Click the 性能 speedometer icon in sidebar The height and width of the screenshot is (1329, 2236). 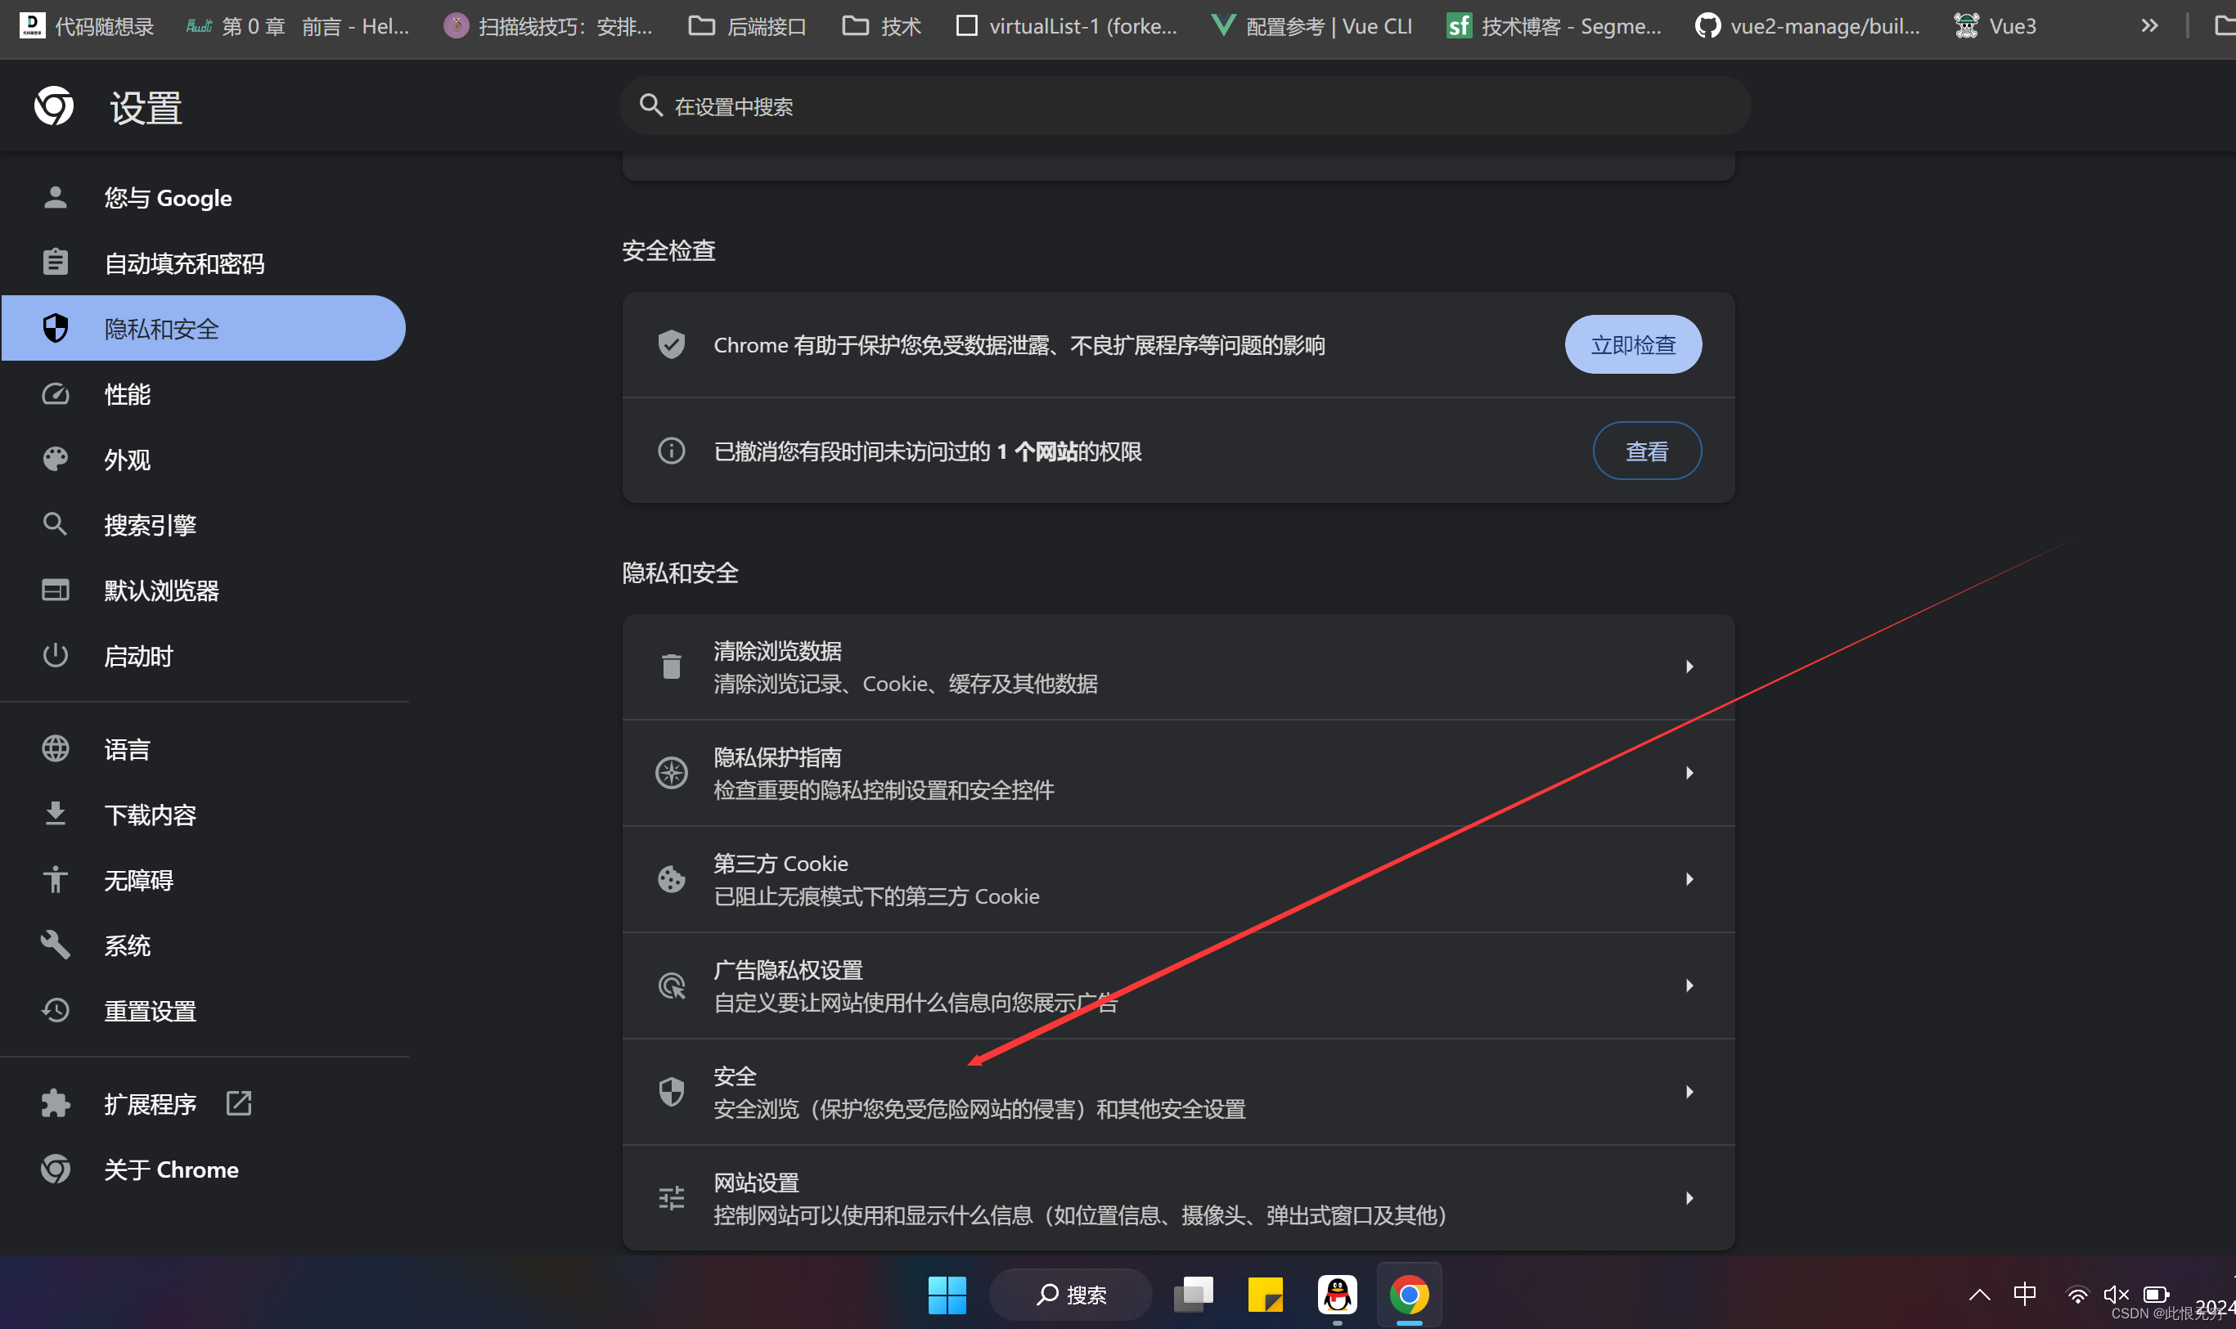click(56, 394)
